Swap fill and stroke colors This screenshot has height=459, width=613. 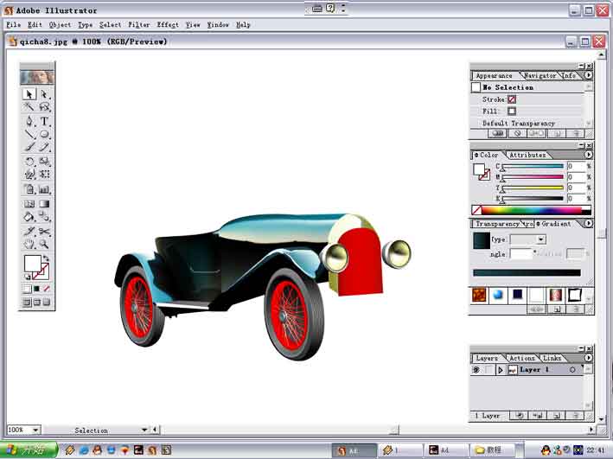pos(46,258)
